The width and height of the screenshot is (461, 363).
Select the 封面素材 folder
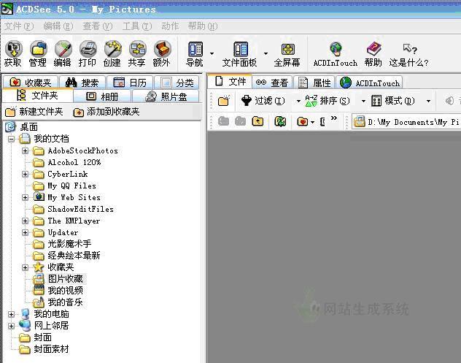(44, 349)
